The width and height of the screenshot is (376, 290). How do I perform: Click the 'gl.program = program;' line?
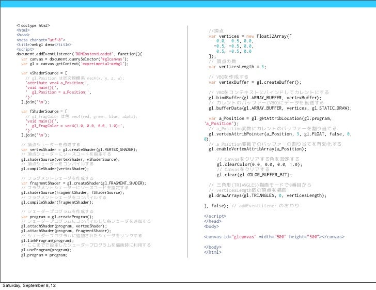[44, 255]
